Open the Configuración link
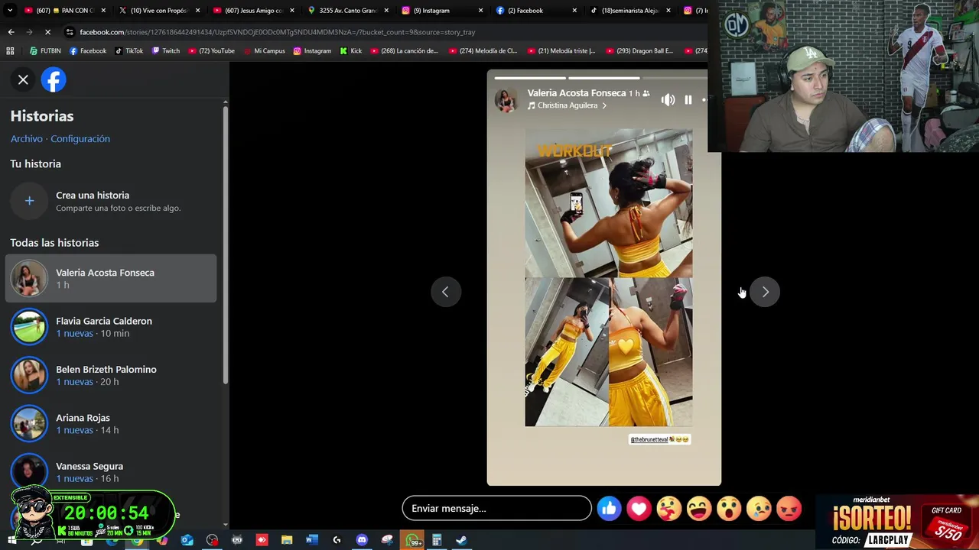The height and width of the screenshot is (550, 979). (80, 138)
